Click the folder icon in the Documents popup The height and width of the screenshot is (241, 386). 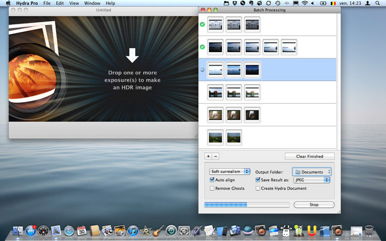pyautogui.click(x=298, y=172)
